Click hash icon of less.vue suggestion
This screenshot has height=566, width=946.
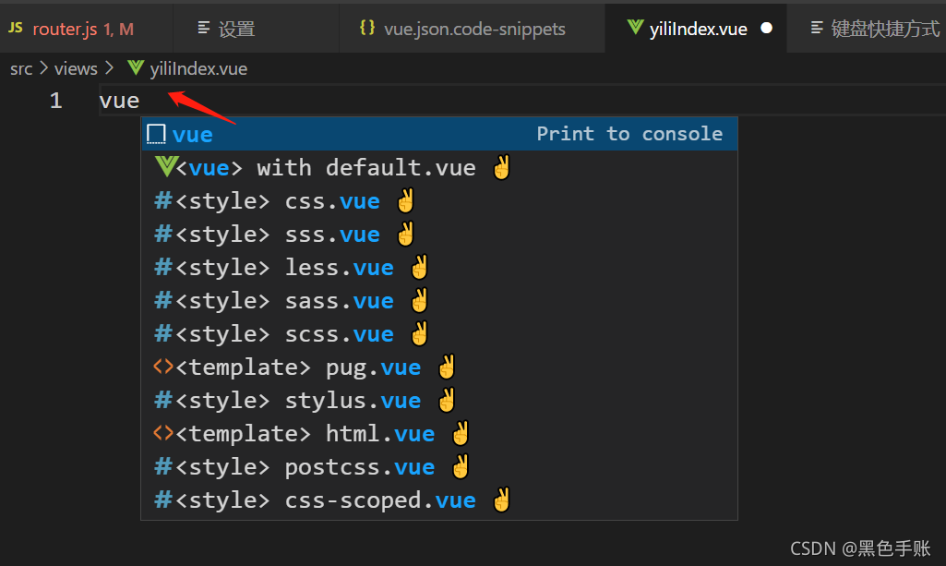coord(162,267)
